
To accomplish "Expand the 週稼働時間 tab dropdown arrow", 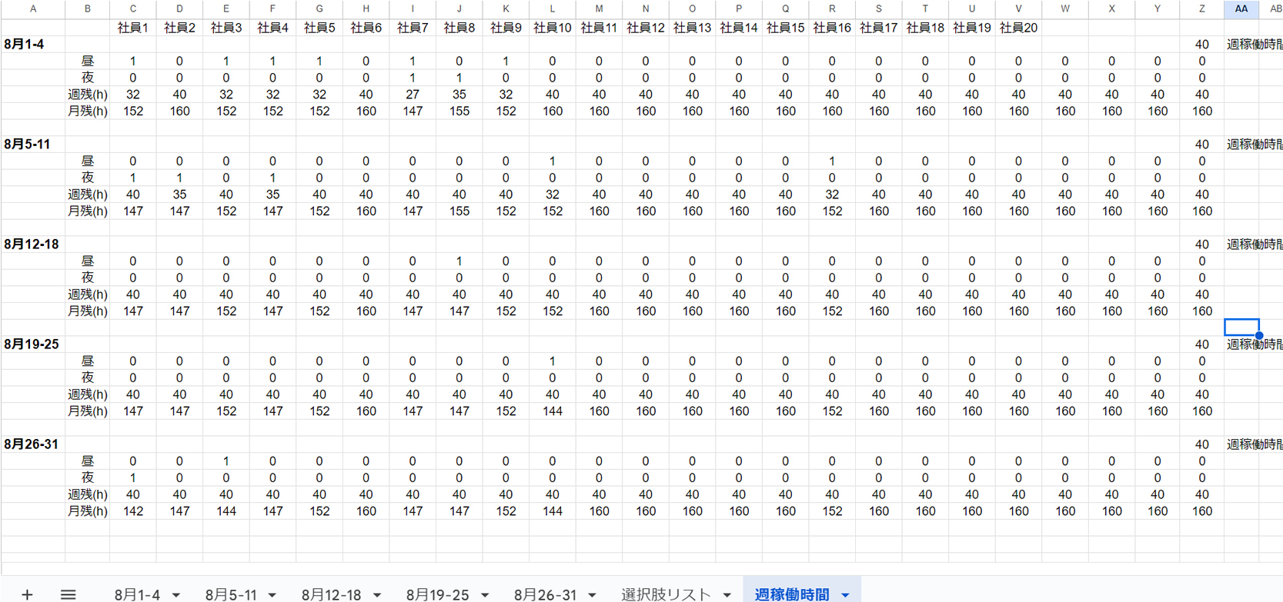I will pyautogui.click(x=845, y=595).
